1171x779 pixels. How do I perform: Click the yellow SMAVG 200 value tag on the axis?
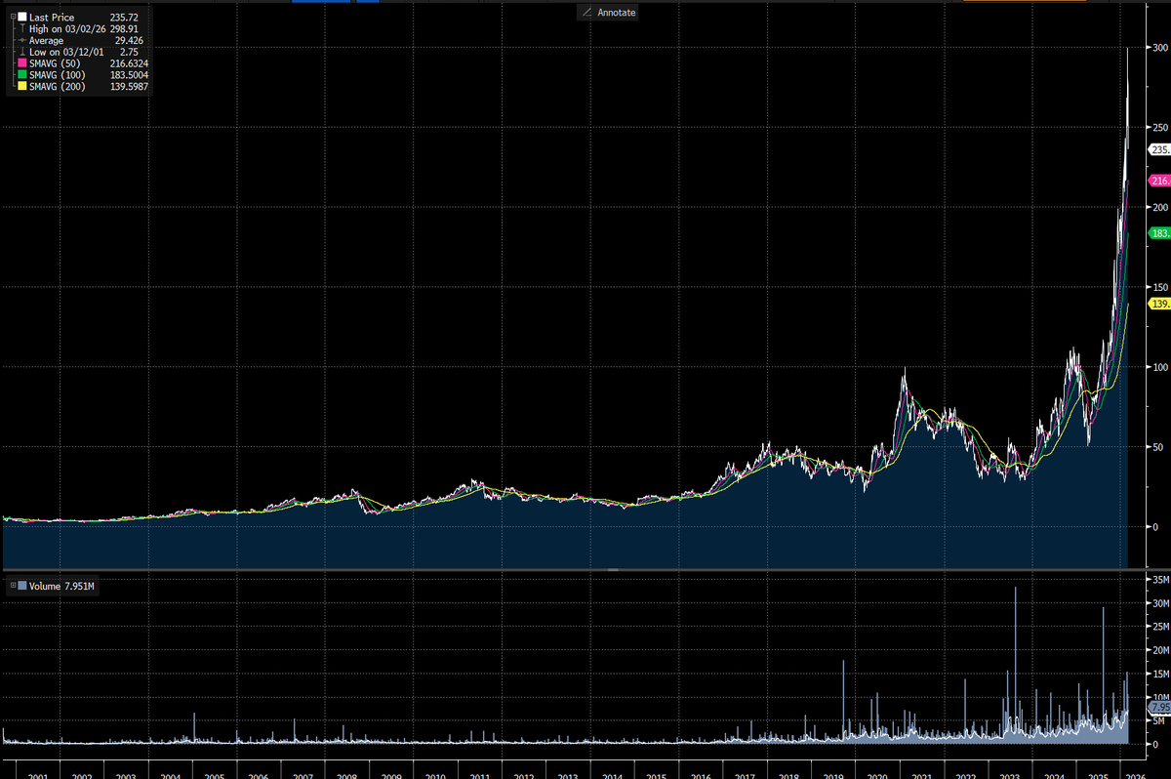1159,305
